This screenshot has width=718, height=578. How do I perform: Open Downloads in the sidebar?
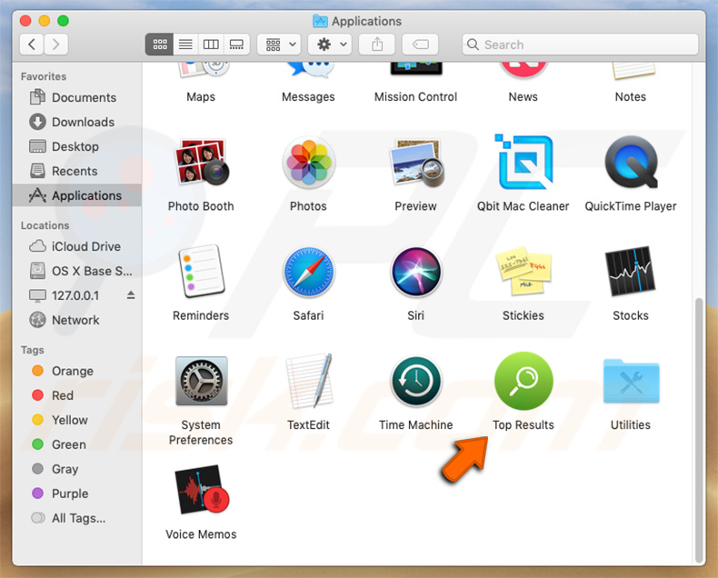point(77,122)
